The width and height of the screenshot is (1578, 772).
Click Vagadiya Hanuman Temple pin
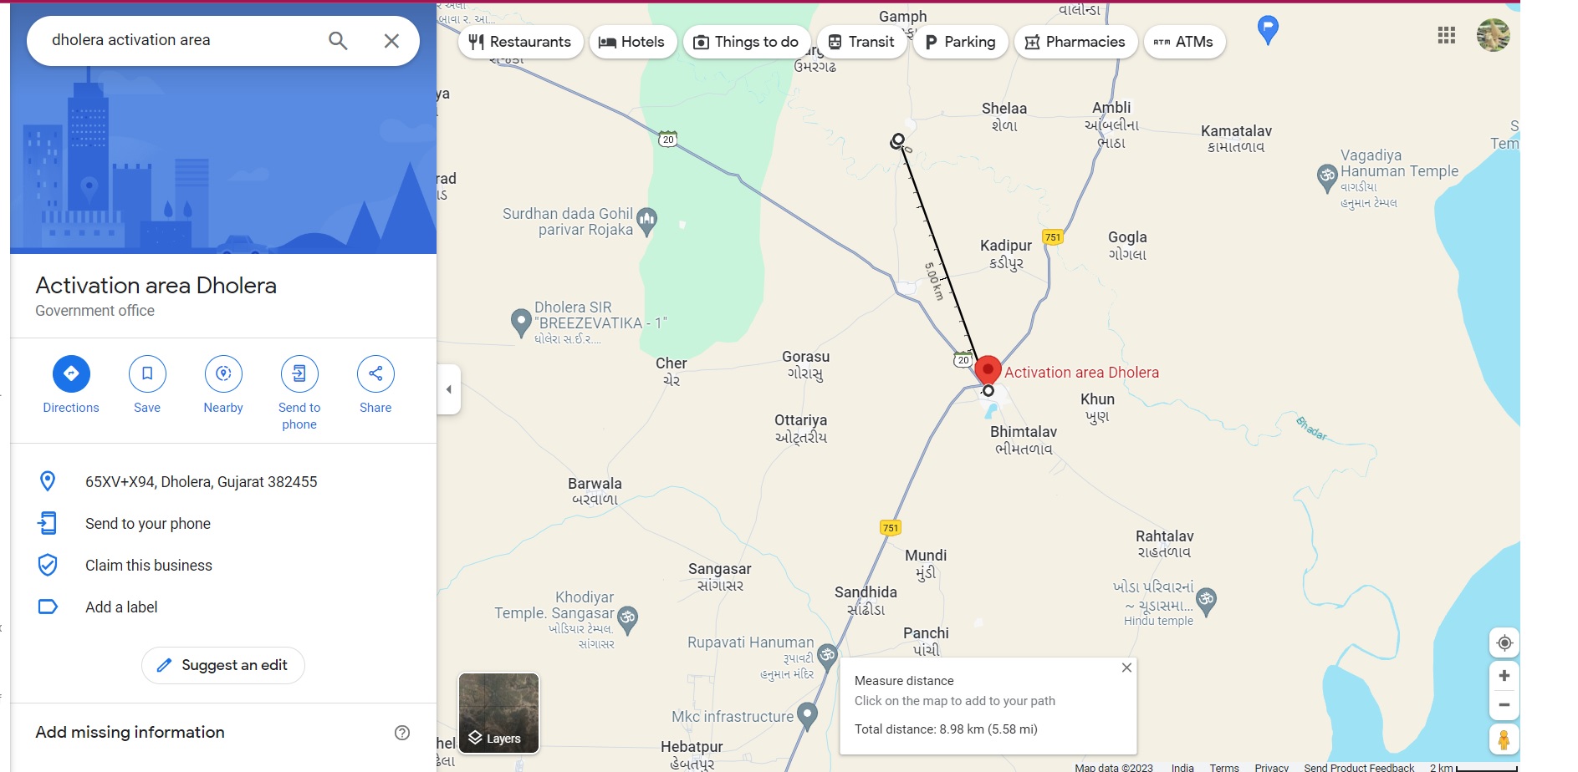click(x=1327, y=178)
